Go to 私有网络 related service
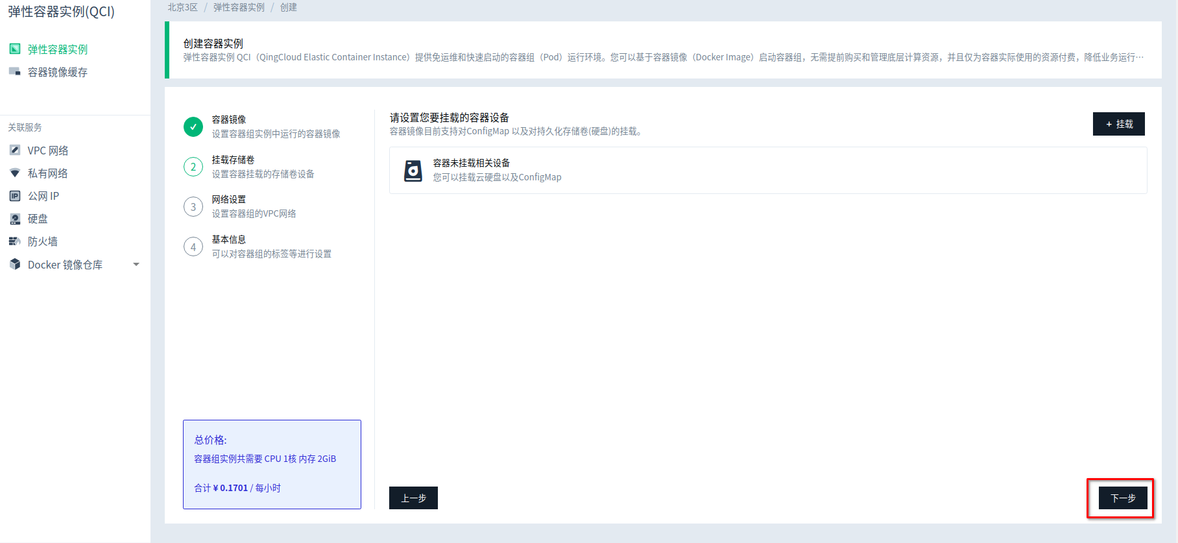Screen dimensions: 1178x543 pyautogui.click(x=48, y=173)
